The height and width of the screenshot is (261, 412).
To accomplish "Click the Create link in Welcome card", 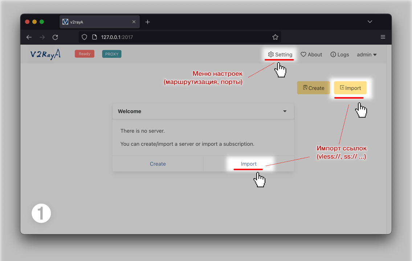I will click(x=158, y=164).
